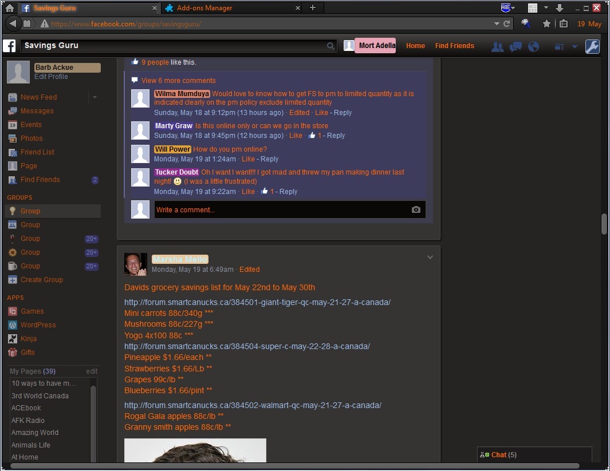
Task: Open Events in left sidebar
Action: 31,124
